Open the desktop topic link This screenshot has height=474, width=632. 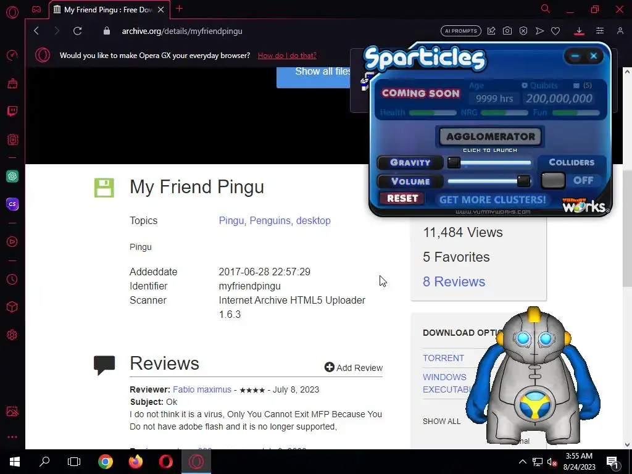[313, 220]
